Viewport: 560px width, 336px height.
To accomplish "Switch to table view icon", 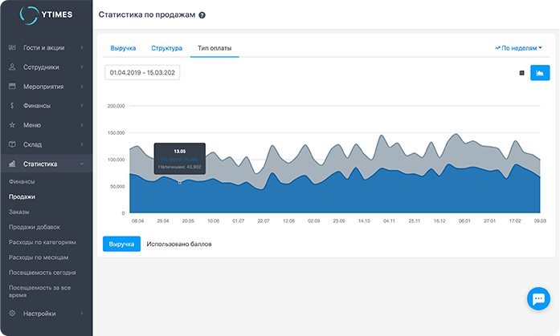I will [521, 73].
